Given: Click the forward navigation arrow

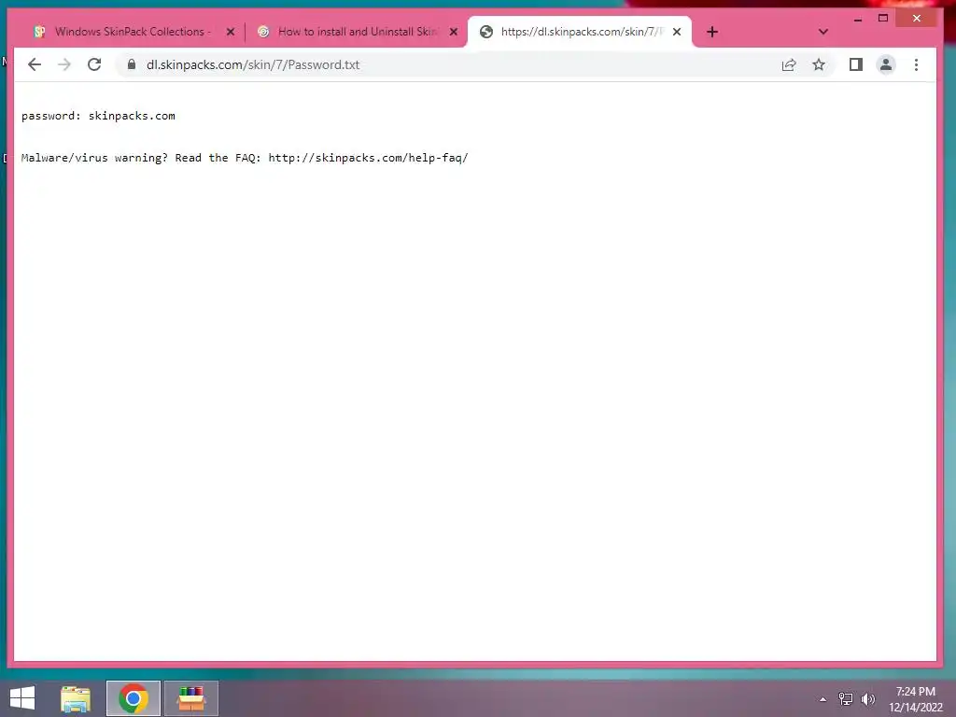Looking at the screenshot, I should coord(64,64).
